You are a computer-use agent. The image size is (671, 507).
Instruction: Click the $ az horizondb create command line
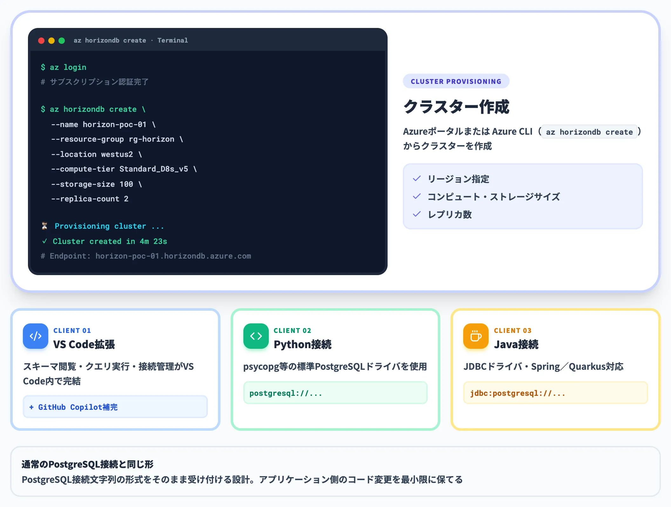pyautogui.click(x=93, y=109)
